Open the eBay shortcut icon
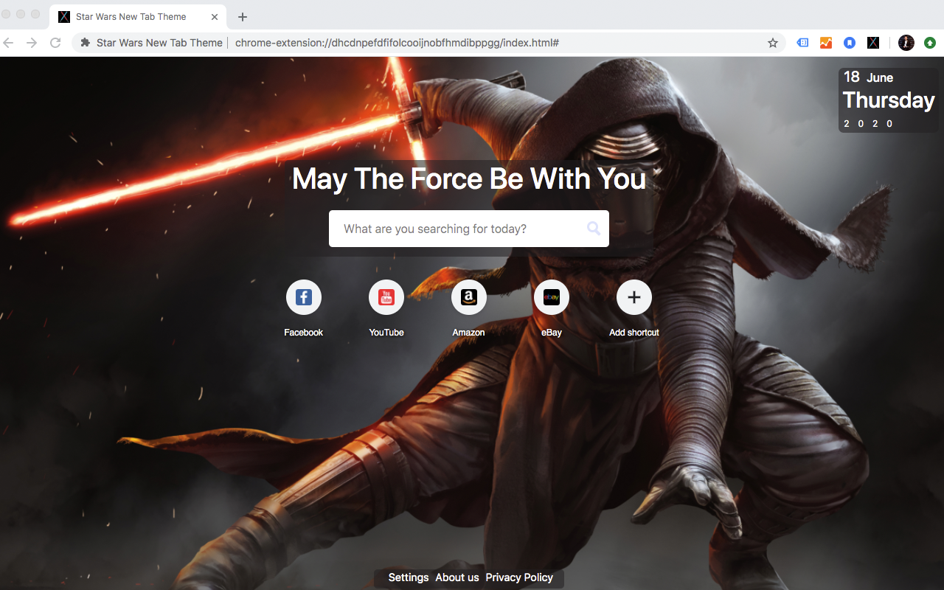944x590 pixels. (552, 297)
